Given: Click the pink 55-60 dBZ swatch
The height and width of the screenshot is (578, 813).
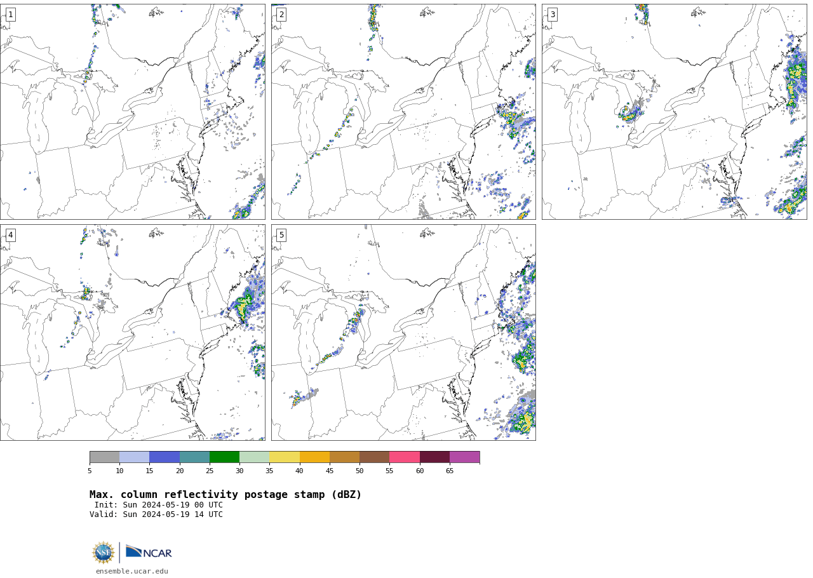Looking at the screenshot, I should click(x=405, y=457).
